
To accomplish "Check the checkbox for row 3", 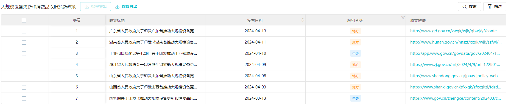I will (x=24, y=54).
